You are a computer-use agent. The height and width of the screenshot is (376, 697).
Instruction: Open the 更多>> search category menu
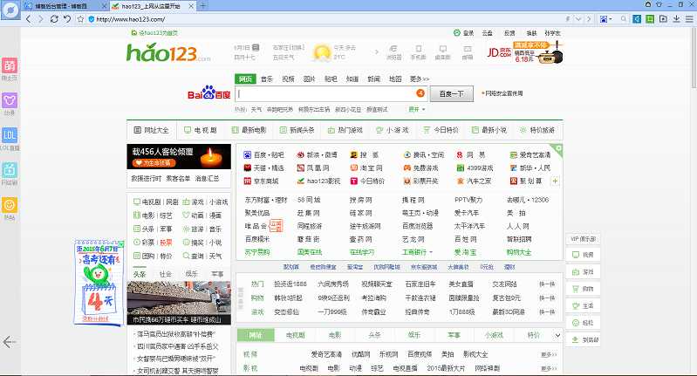tap(420, 79)
